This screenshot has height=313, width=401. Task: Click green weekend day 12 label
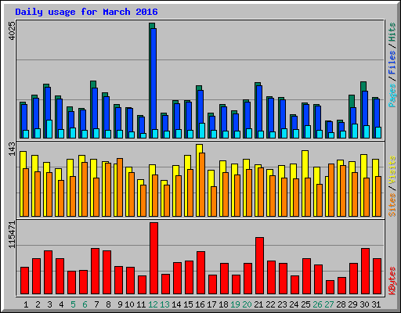pyautogui.click(x=153, y=304)
